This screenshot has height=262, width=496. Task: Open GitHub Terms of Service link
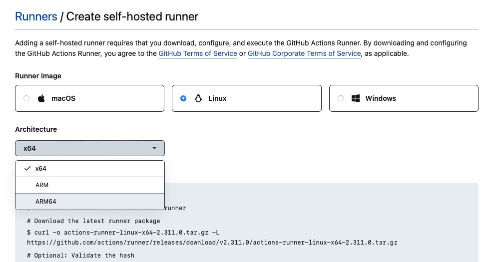click(x=198, y=53)
